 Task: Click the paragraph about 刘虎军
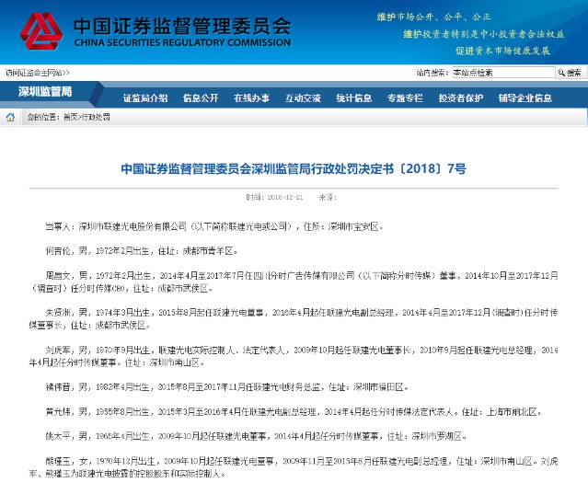pyautogui.click(x=294, y=356)
